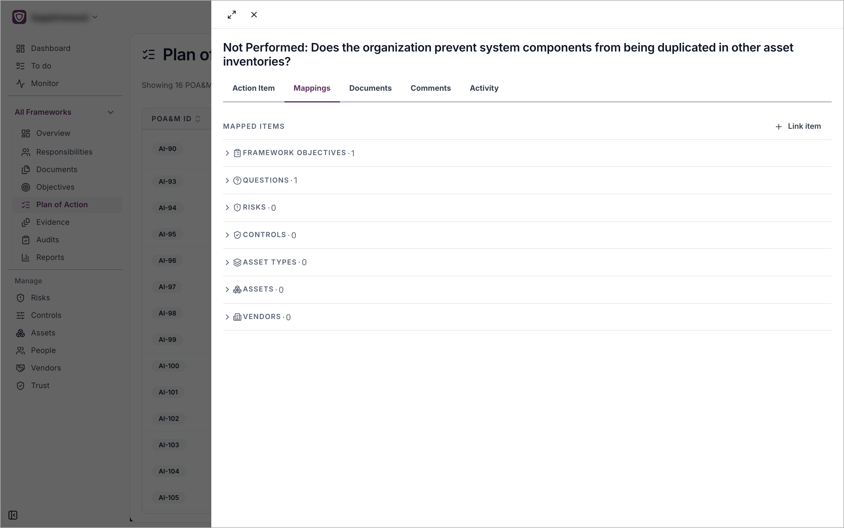Viewport: 844px width, 528px height.
Task: Click the Monitor pulse icon
Action: (x=20, y=83)
